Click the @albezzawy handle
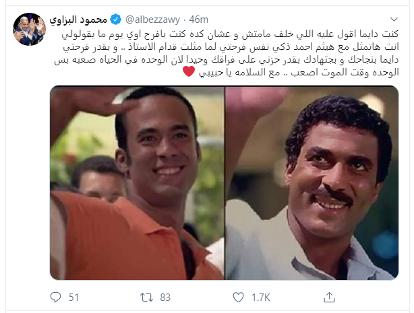 (152, 20)
